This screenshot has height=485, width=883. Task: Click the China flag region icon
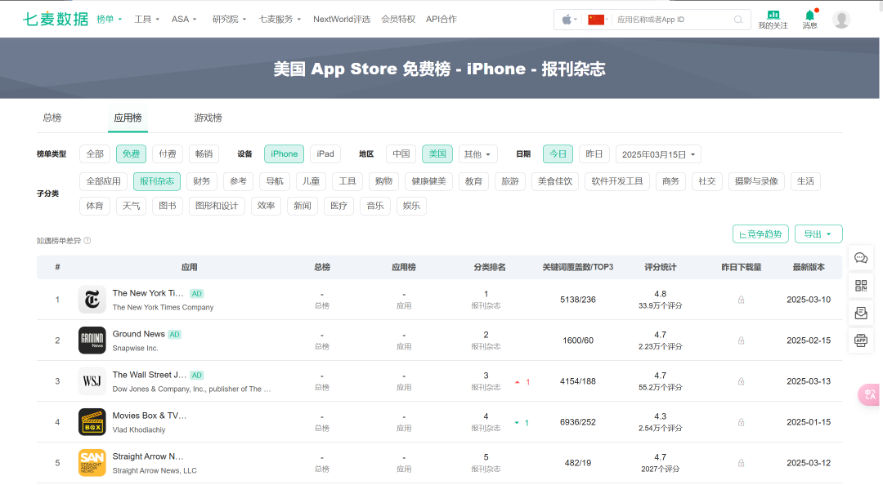pos(596,20)
